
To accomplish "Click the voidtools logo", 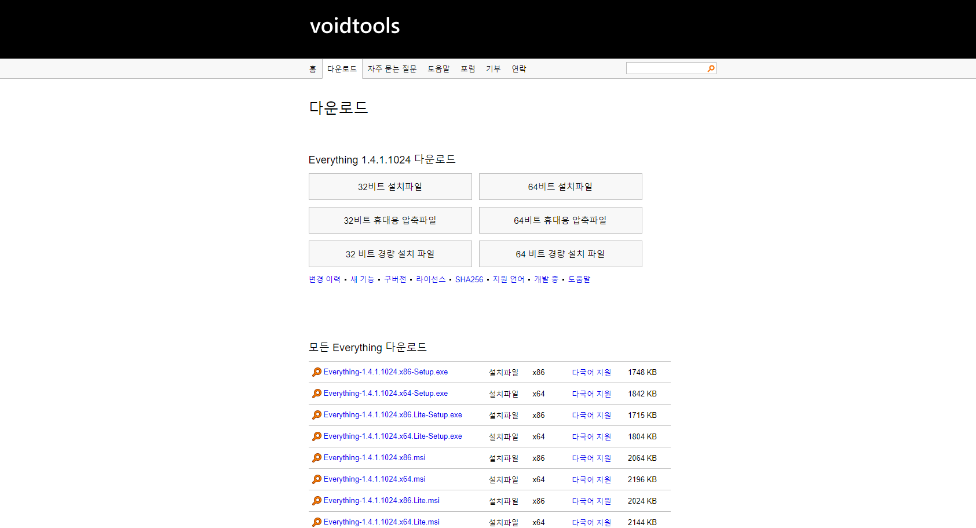I will tap(354, 26).
